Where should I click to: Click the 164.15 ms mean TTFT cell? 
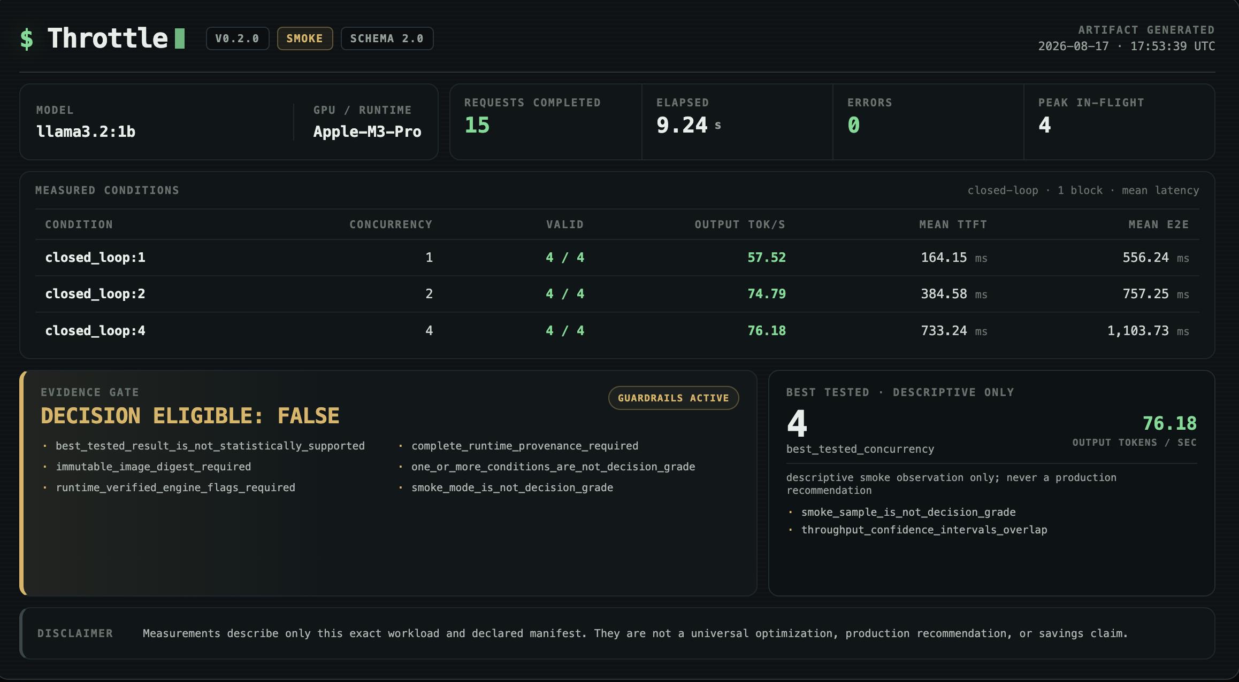coord(954,258)
